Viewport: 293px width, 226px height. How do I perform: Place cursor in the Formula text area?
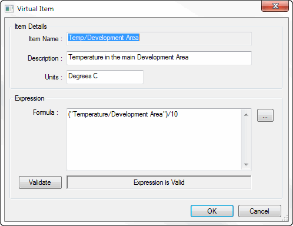tap(154, 139)
